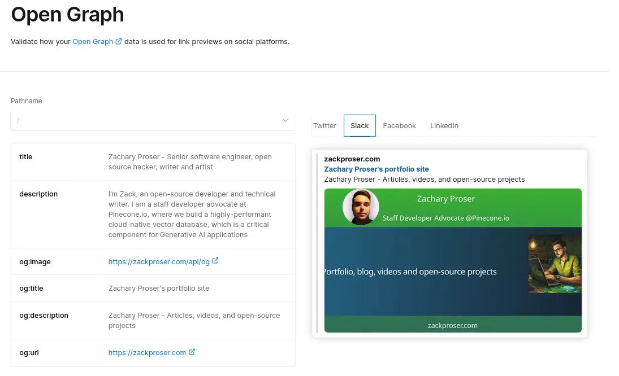
Task: Select the Slack preview tab
Action: click(x=360, y=125)
